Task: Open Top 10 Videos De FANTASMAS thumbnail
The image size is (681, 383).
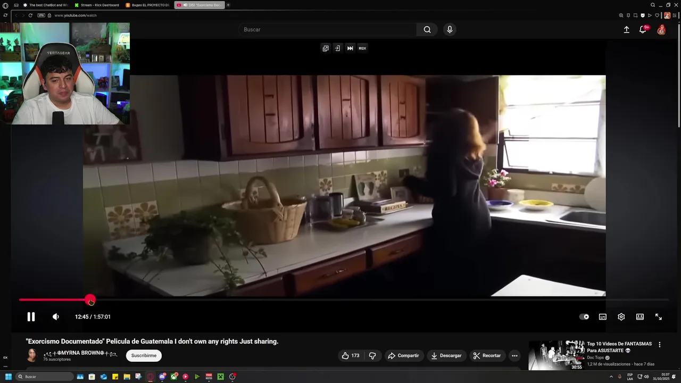Action: [556, 355]
